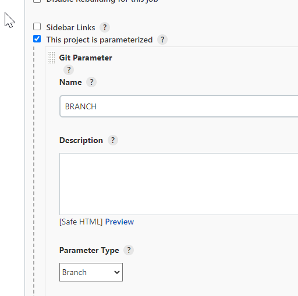
Task: Click the [Safe HTML] text
Action: (81, 222)
